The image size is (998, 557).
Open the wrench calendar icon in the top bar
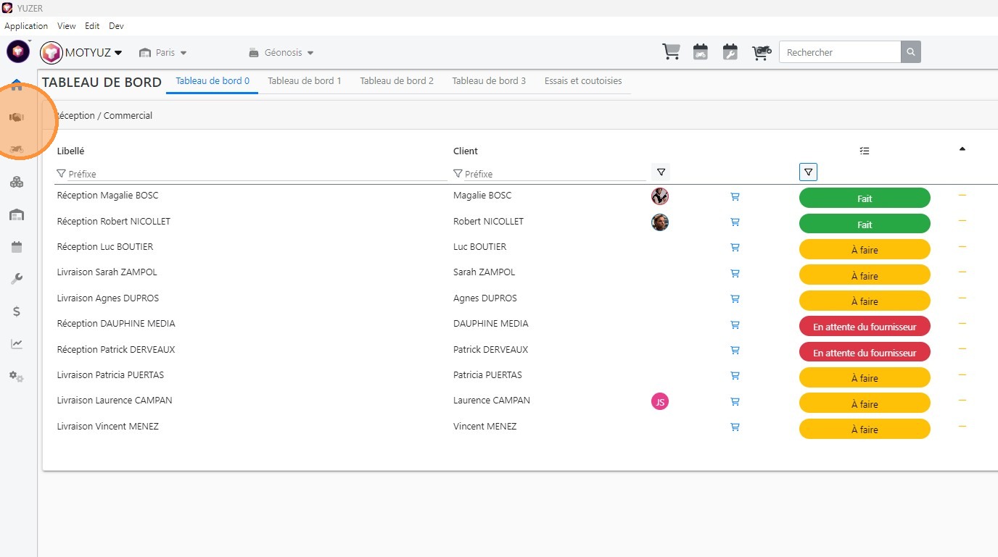[730, 52]
